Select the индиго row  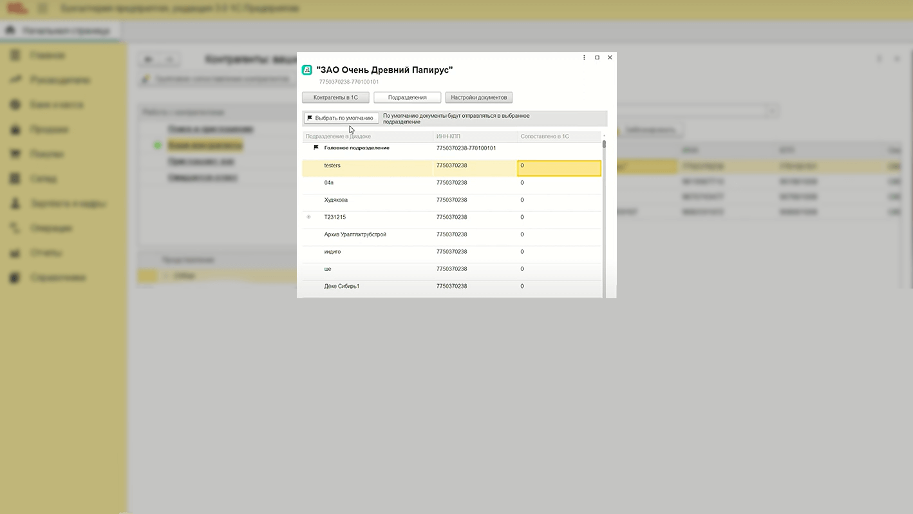coord(451,254)
